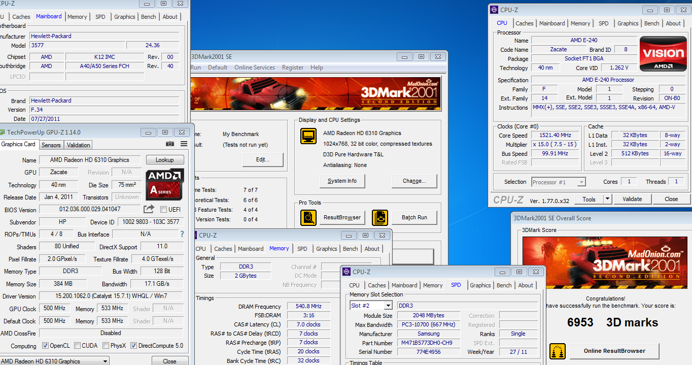The height and width of the screenshot is (365, 692).
Task: Click the Change... button in display settings
Action: click(x=414, y=181)
